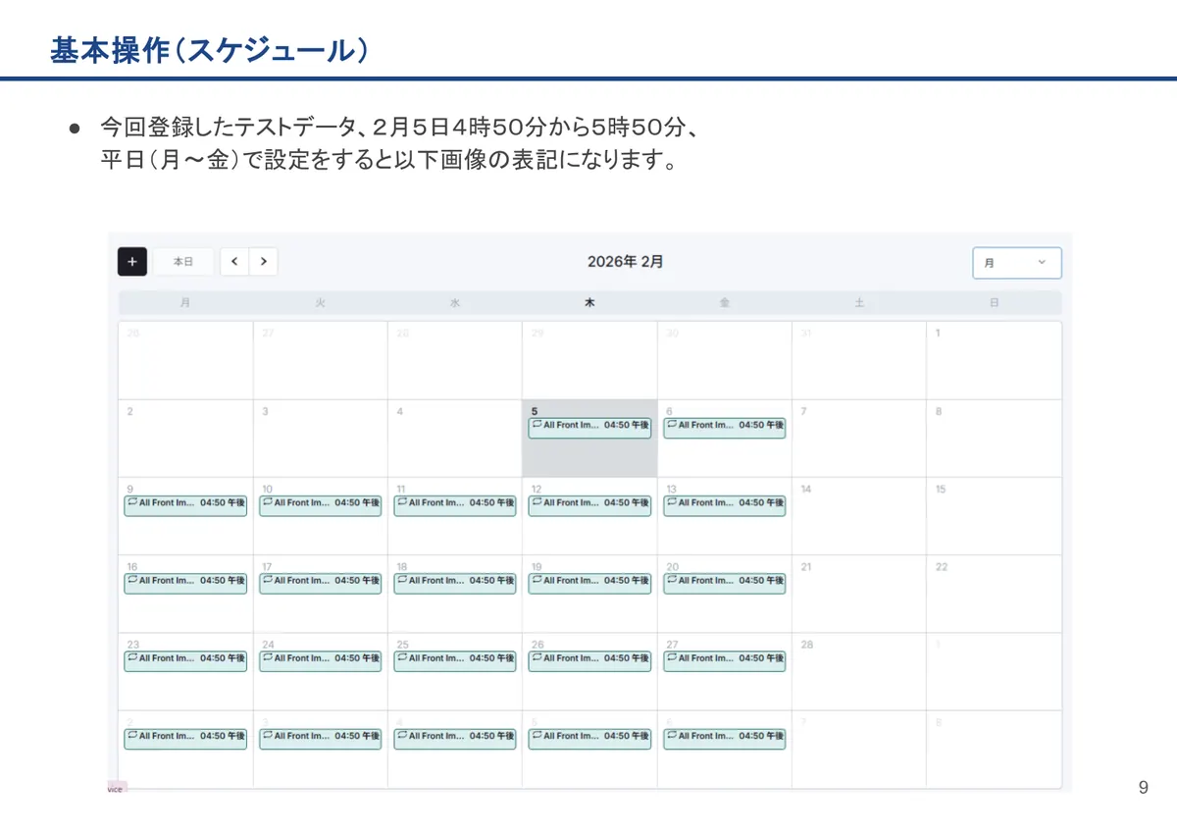
Task: Click the 金 Friday column header
Action: click(x=725, y=303)
